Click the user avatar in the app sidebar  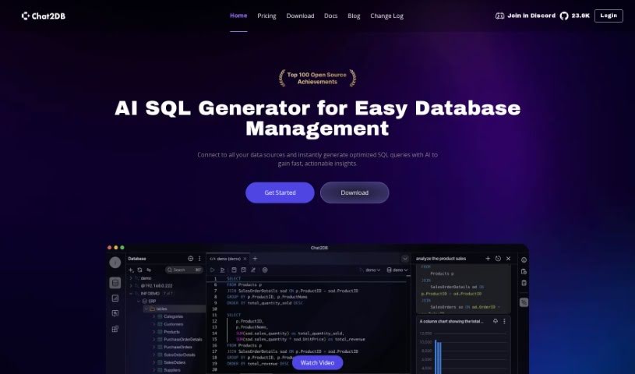115,263
